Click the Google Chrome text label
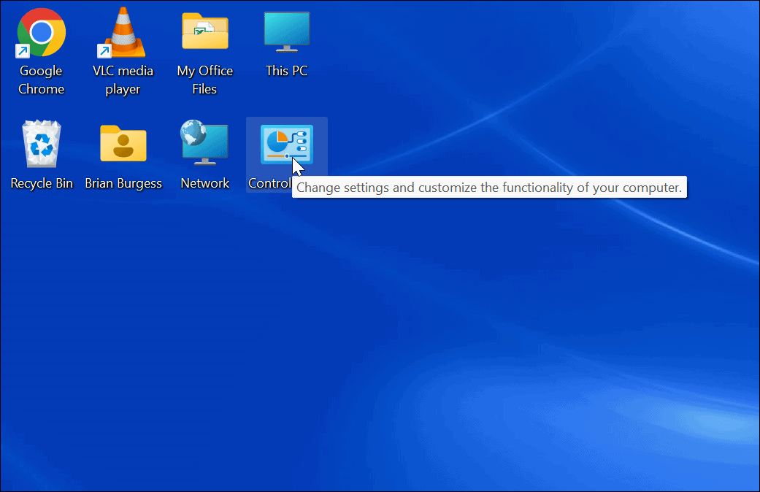The image size is (760, 492). click(x=41, y=80)
